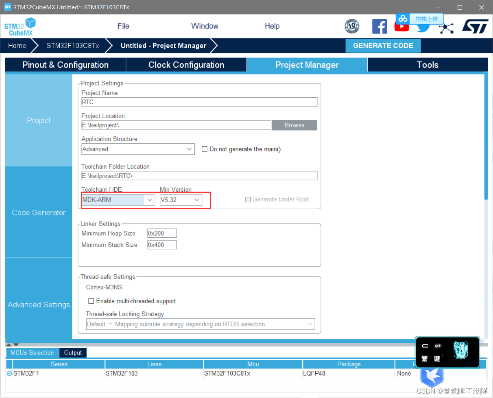This screenshot has width=493, height=398.
Task: Sort by Series column header
Action: pos(59,364)
